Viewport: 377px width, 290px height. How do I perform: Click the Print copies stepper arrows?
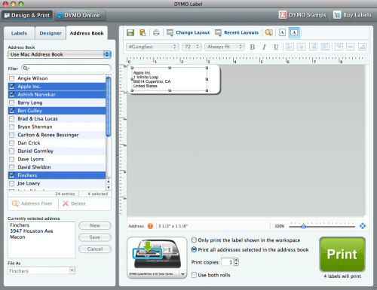tap(236, 262)
